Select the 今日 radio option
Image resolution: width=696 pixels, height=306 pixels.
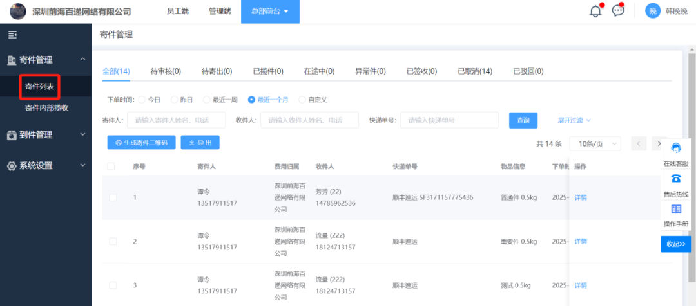(x=142, y=100)
